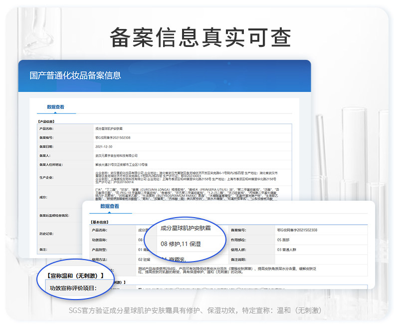Click the 备案后监督检查情况: label

coord(54,216)
